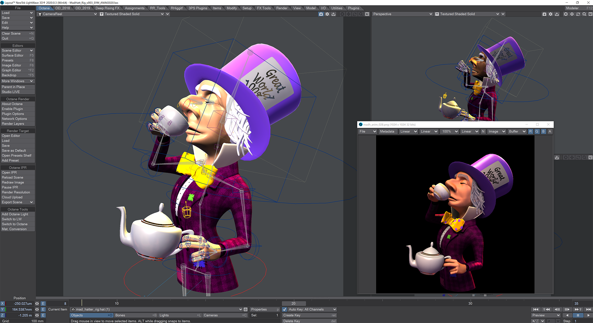
Task: Jump to last frame in transport controls
Action: point(588,309)
